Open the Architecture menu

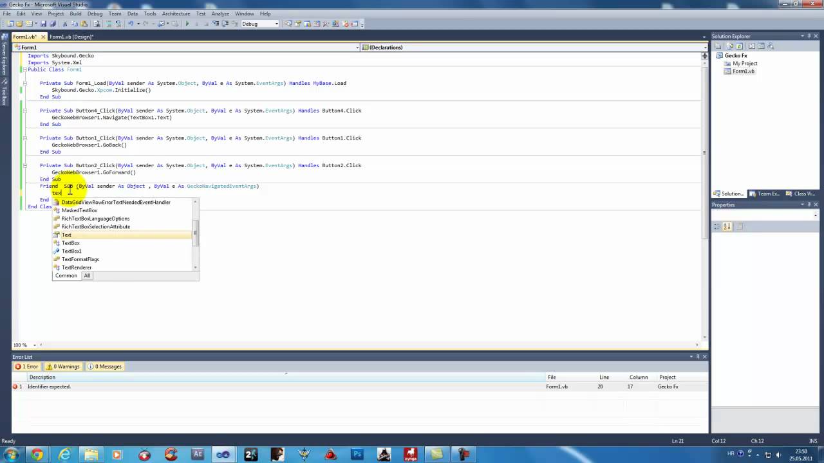176,14
